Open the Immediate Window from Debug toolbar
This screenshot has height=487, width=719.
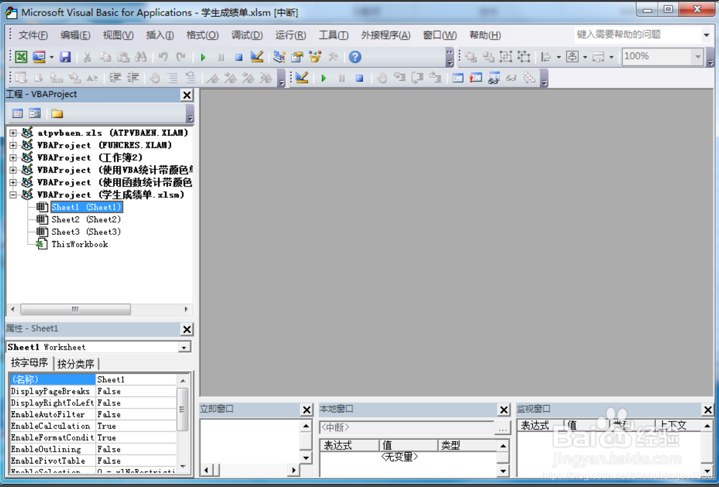click(475, 78)
